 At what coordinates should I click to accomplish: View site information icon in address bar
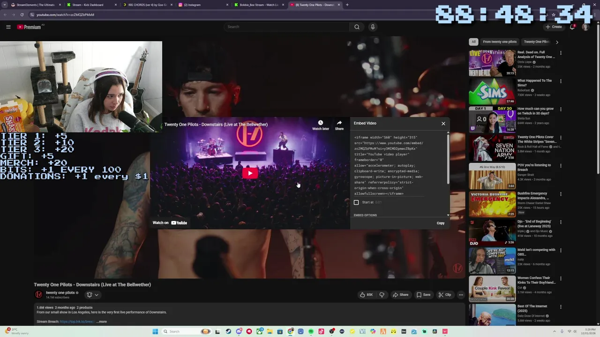(31, 15)
